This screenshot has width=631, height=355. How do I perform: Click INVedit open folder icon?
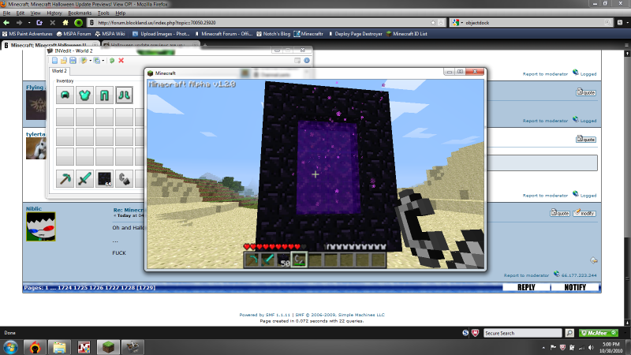pos(64,61)
